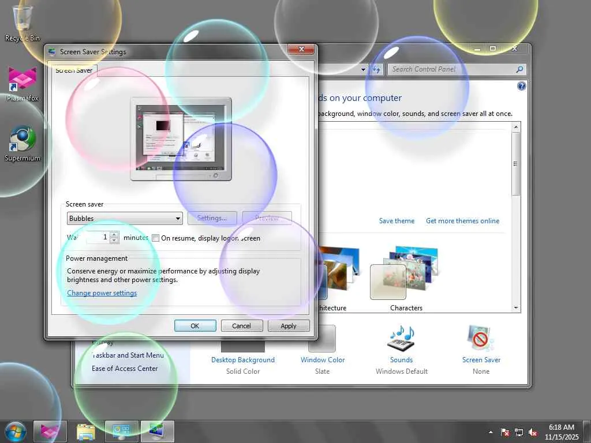Click Change power settings link

102,293
